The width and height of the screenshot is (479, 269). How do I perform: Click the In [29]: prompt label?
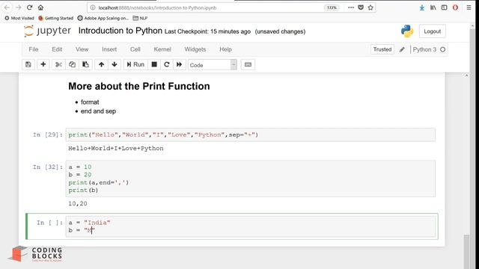coord(48,134)
